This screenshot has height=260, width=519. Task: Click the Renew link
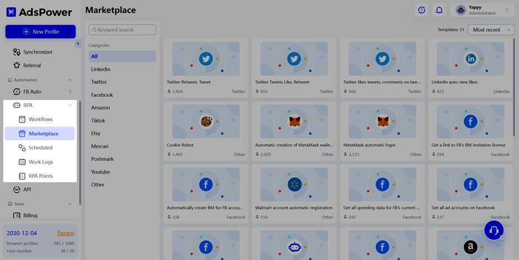pyautogui.click(x=66, y=233)
